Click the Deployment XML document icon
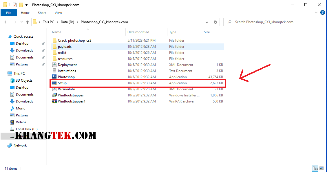The height and width of the screenshot is (172, 327). point(54,65)
